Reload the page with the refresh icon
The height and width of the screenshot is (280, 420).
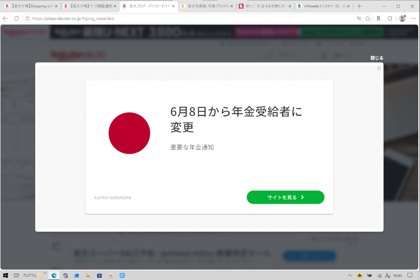tap(16, 19)
